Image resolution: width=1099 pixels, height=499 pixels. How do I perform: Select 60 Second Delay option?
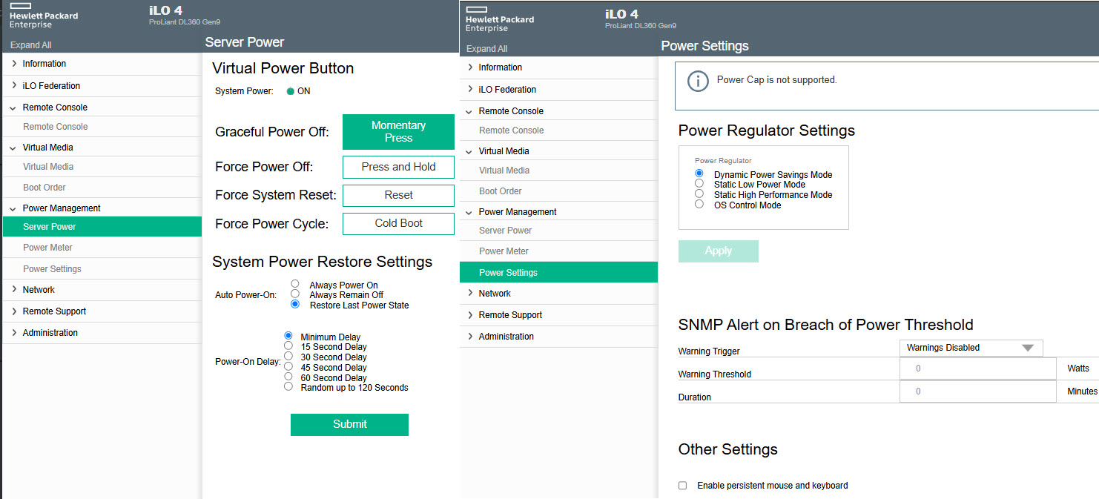(288, 377)
